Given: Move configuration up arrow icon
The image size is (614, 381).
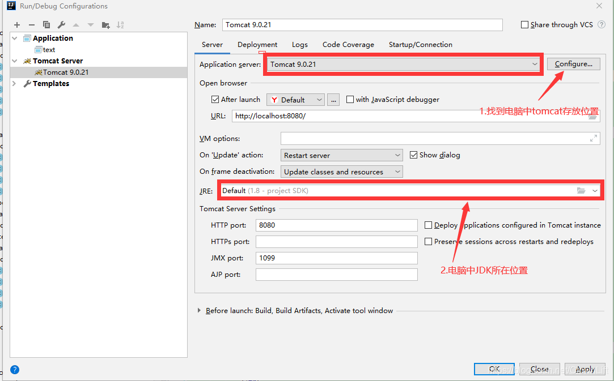Looking at the screenshot, I should 76,25.
